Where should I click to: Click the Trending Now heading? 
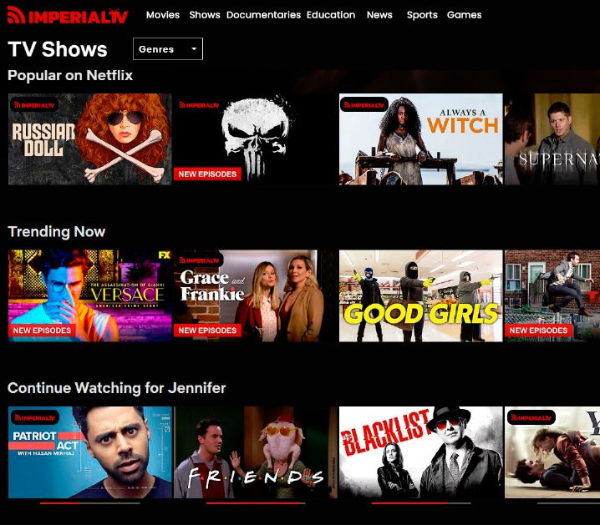click(x=56, y=231)
